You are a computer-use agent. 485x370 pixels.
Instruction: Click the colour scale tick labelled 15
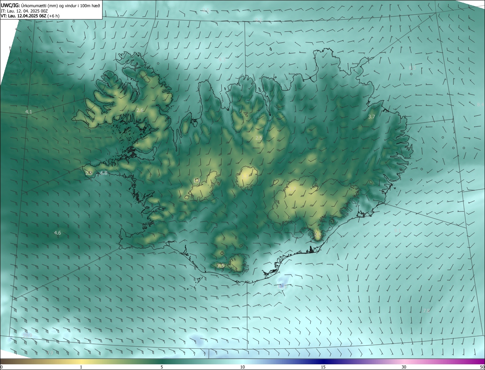click(323, 367)
